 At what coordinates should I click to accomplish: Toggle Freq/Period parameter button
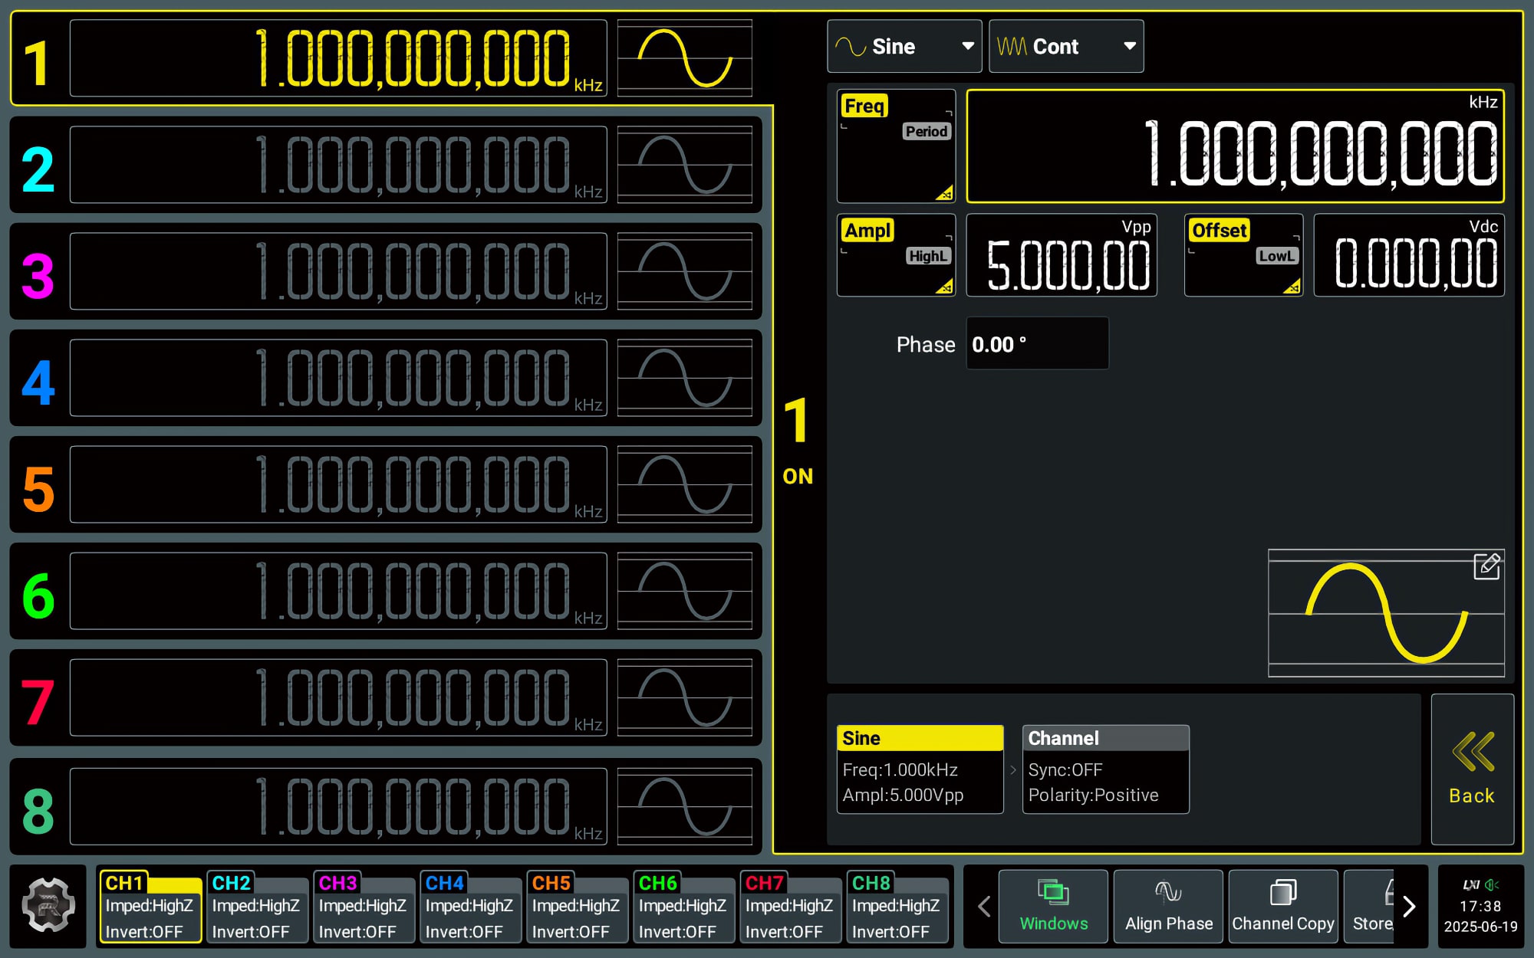896,146
